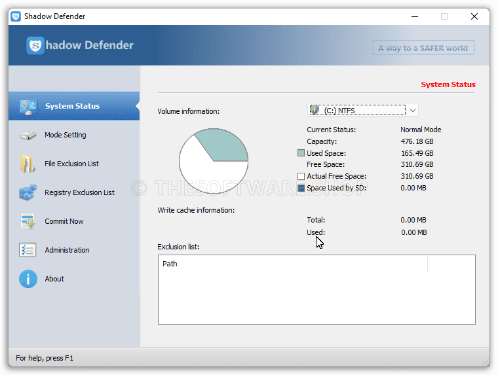Click the 'Volume information:' label

pyautogui.click(x=188, y=111)
